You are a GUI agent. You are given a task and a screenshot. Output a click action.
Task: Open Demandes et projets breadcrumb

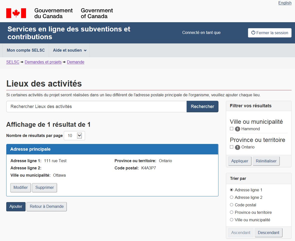43,62
